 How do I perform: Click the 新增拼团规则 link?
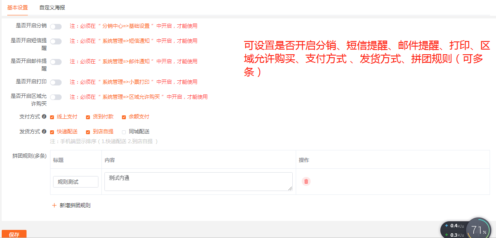click(x=75, y=206)
